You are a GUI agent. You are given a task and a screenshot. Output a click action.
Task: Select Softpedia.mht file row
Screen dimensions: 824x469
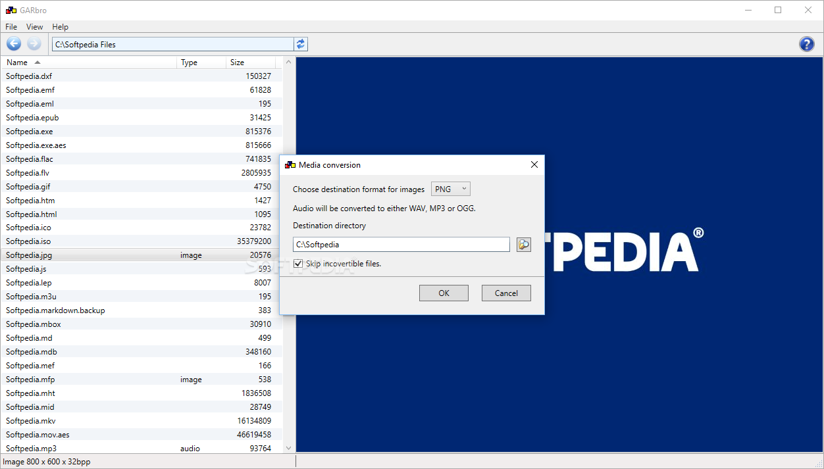[x=142, y=393]
